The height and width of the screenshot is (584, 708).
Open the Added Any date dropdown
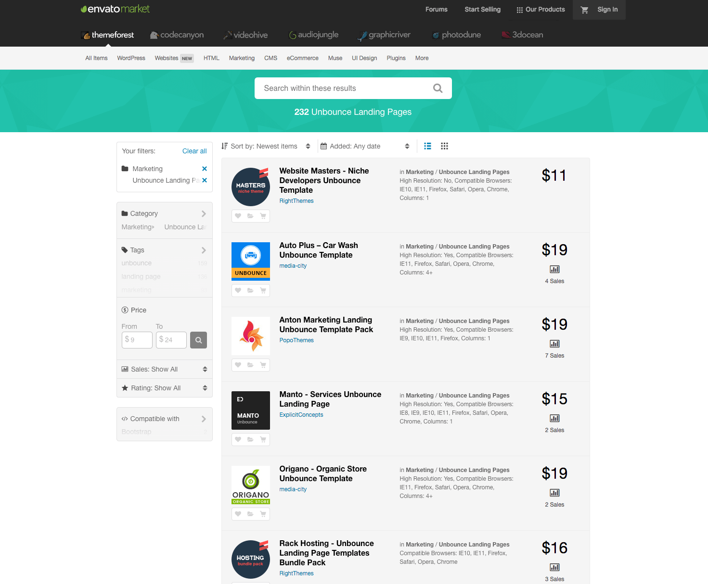(365, 146)
